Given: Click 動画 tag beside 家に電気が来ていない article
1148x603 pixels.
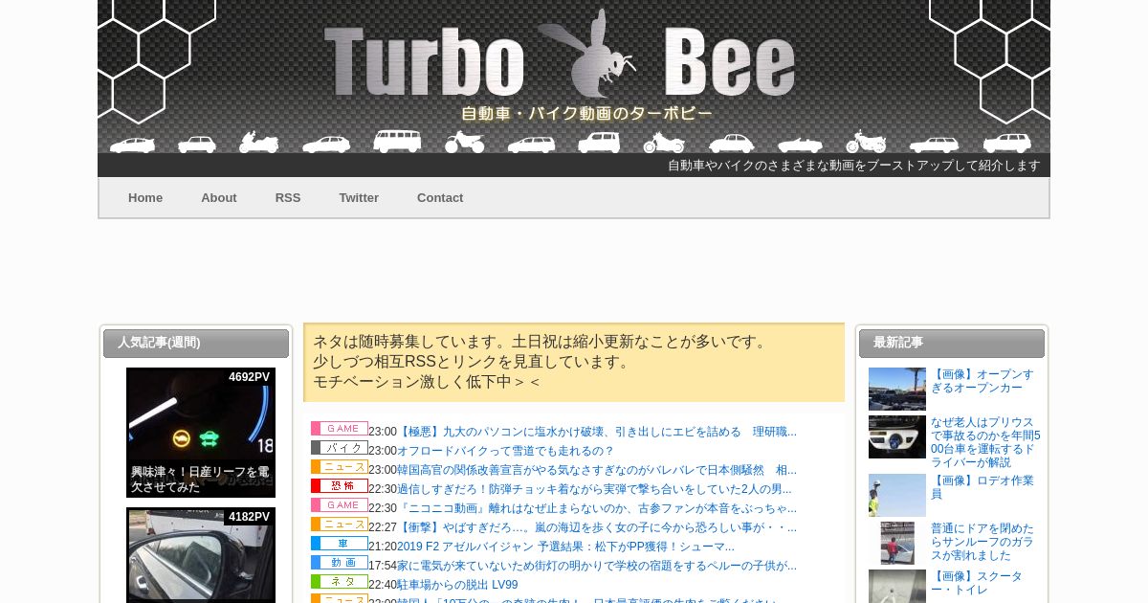Looking at the screenshot, I should [340, 563].
